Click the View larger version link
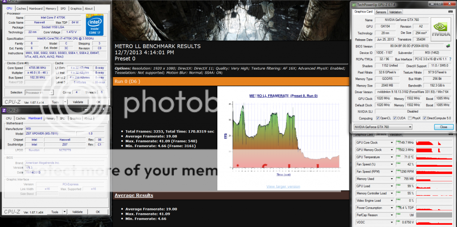Screen dimensions: 457x227 coord(283,186)
